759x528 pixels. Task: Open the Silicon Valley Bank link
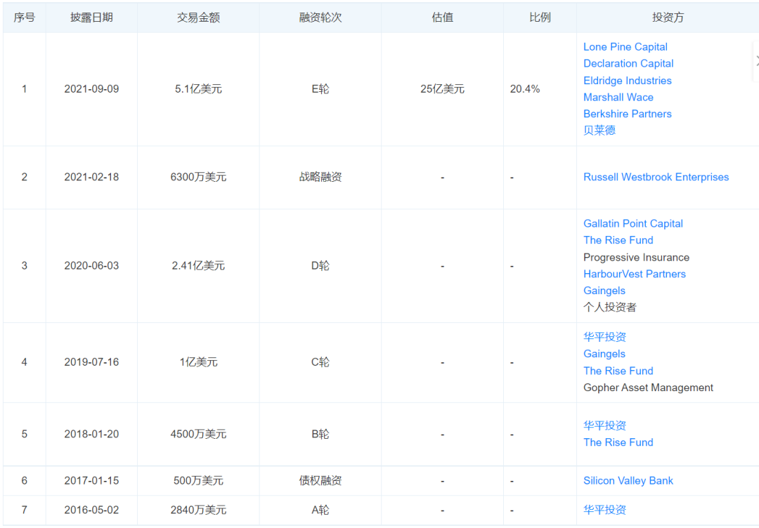pyautogui.click(x=628, y=481)
